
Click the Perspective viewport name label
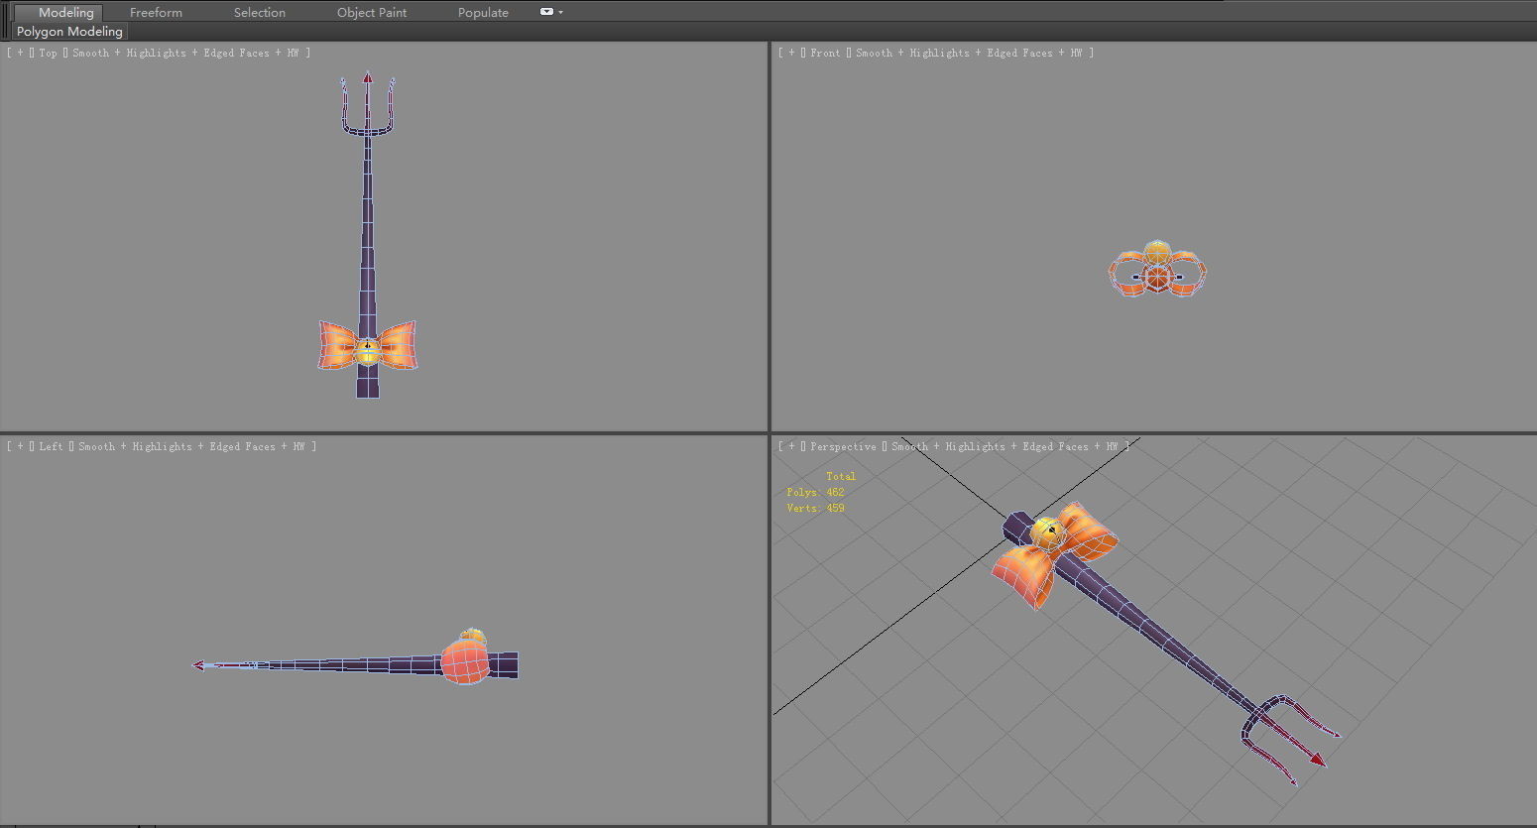[843, 446]
